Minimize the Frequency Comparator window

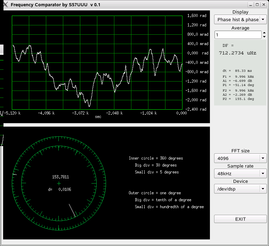pos(251,5)
